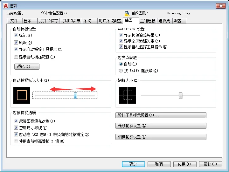Screen dimensions: 229x172
Task: Click the 靶框大小 slider handle
Action: click(x=181, y=95)
